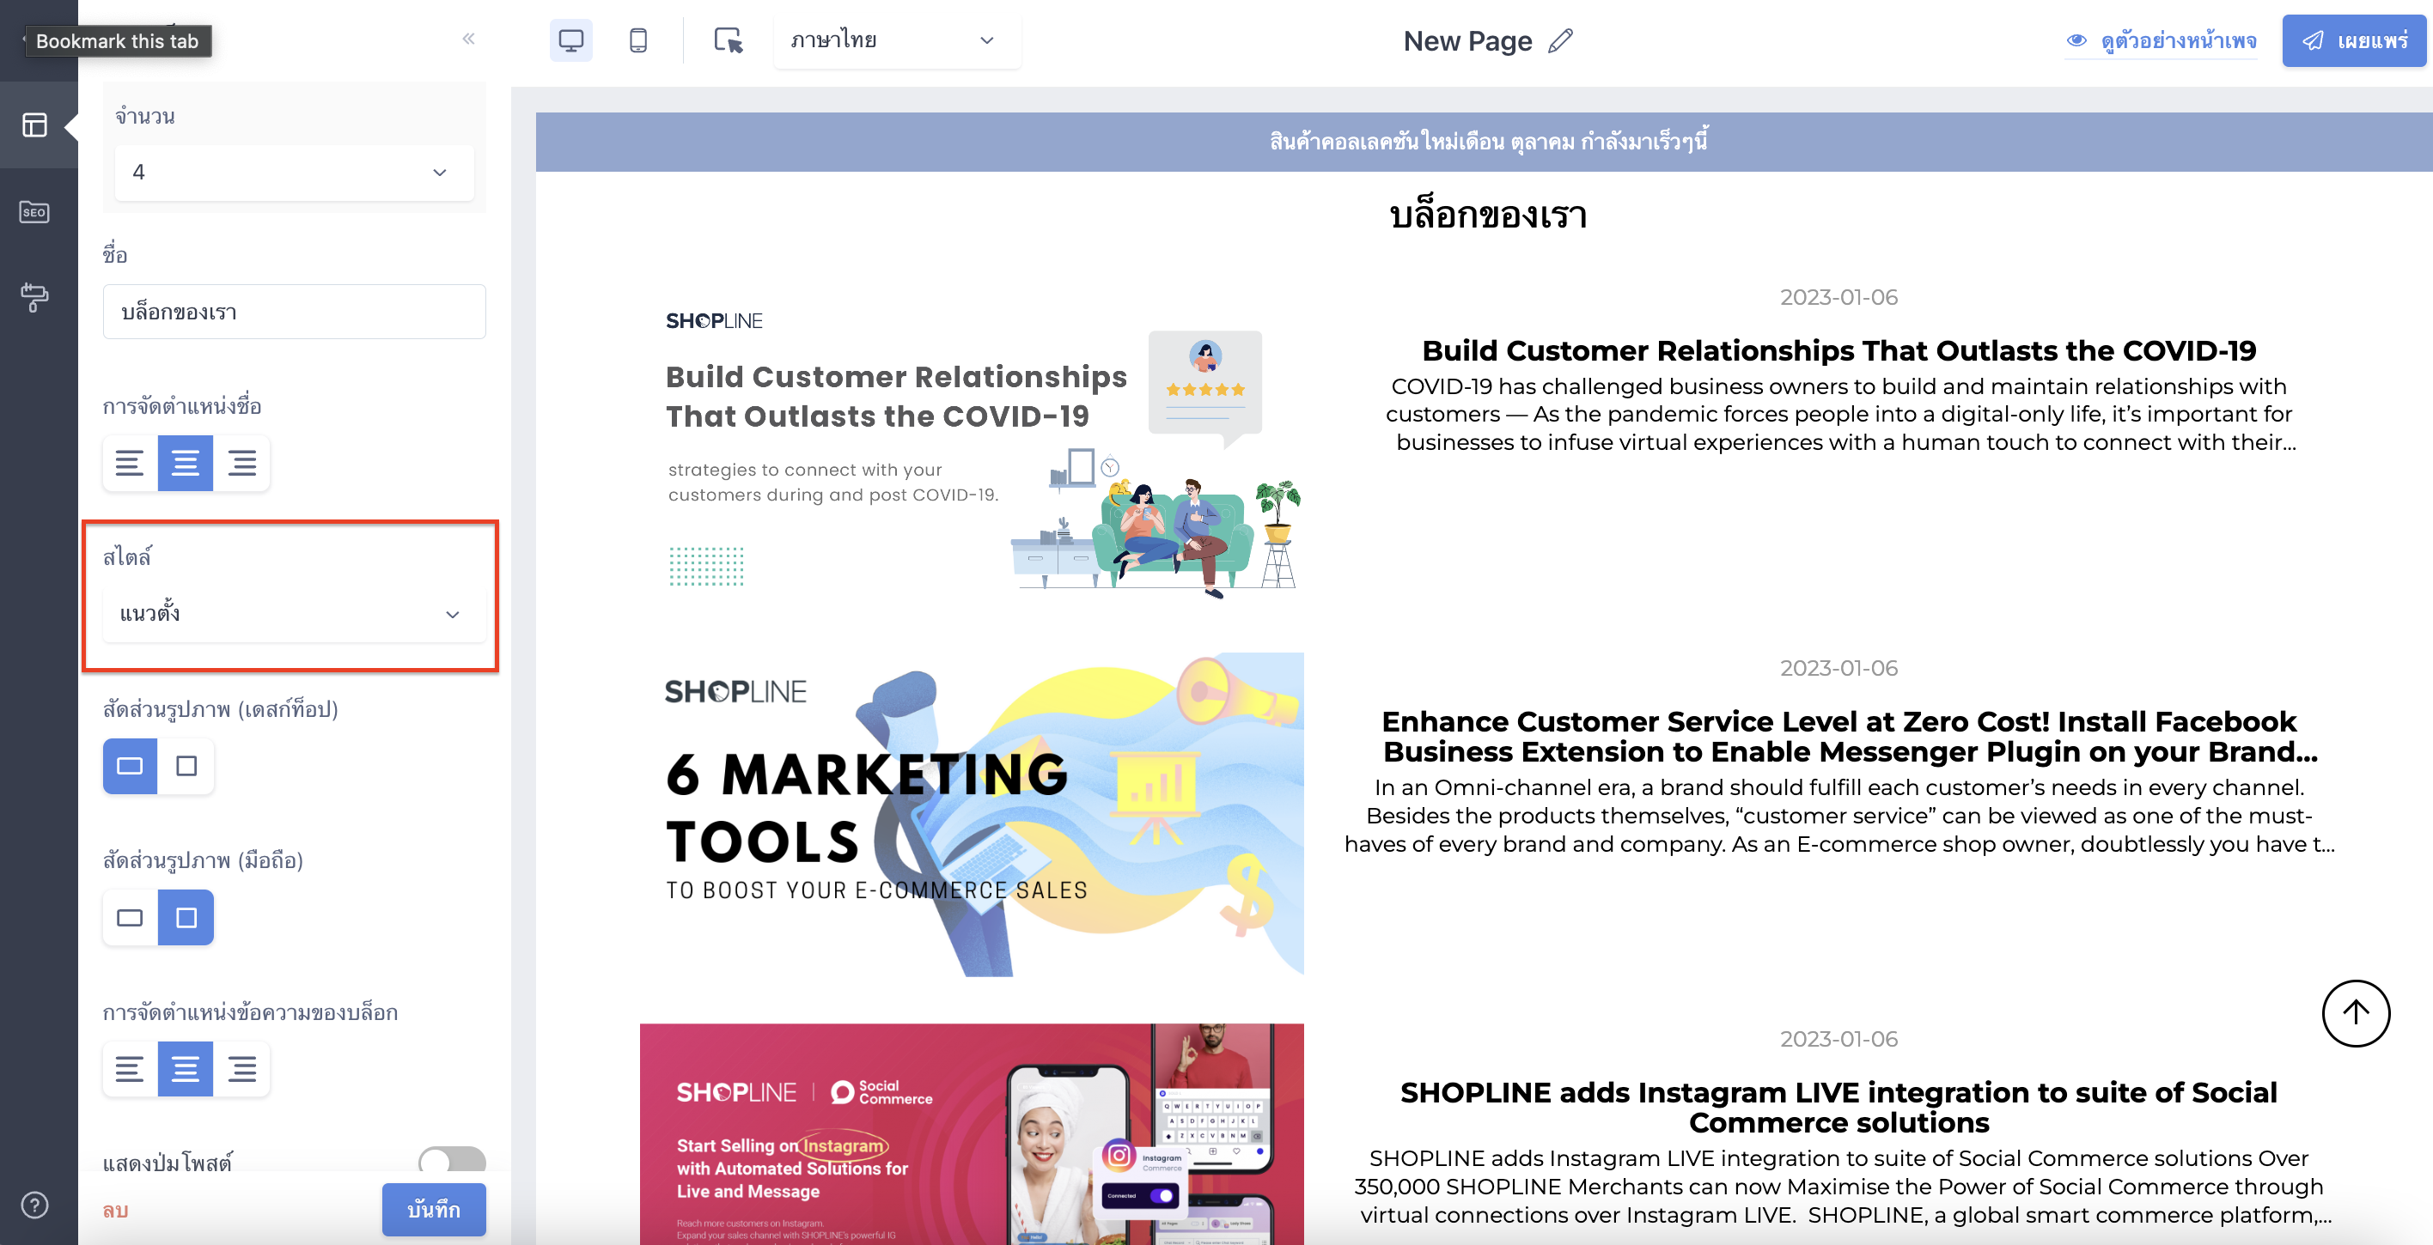Click the ลบ delete link

coord(115,1210)
